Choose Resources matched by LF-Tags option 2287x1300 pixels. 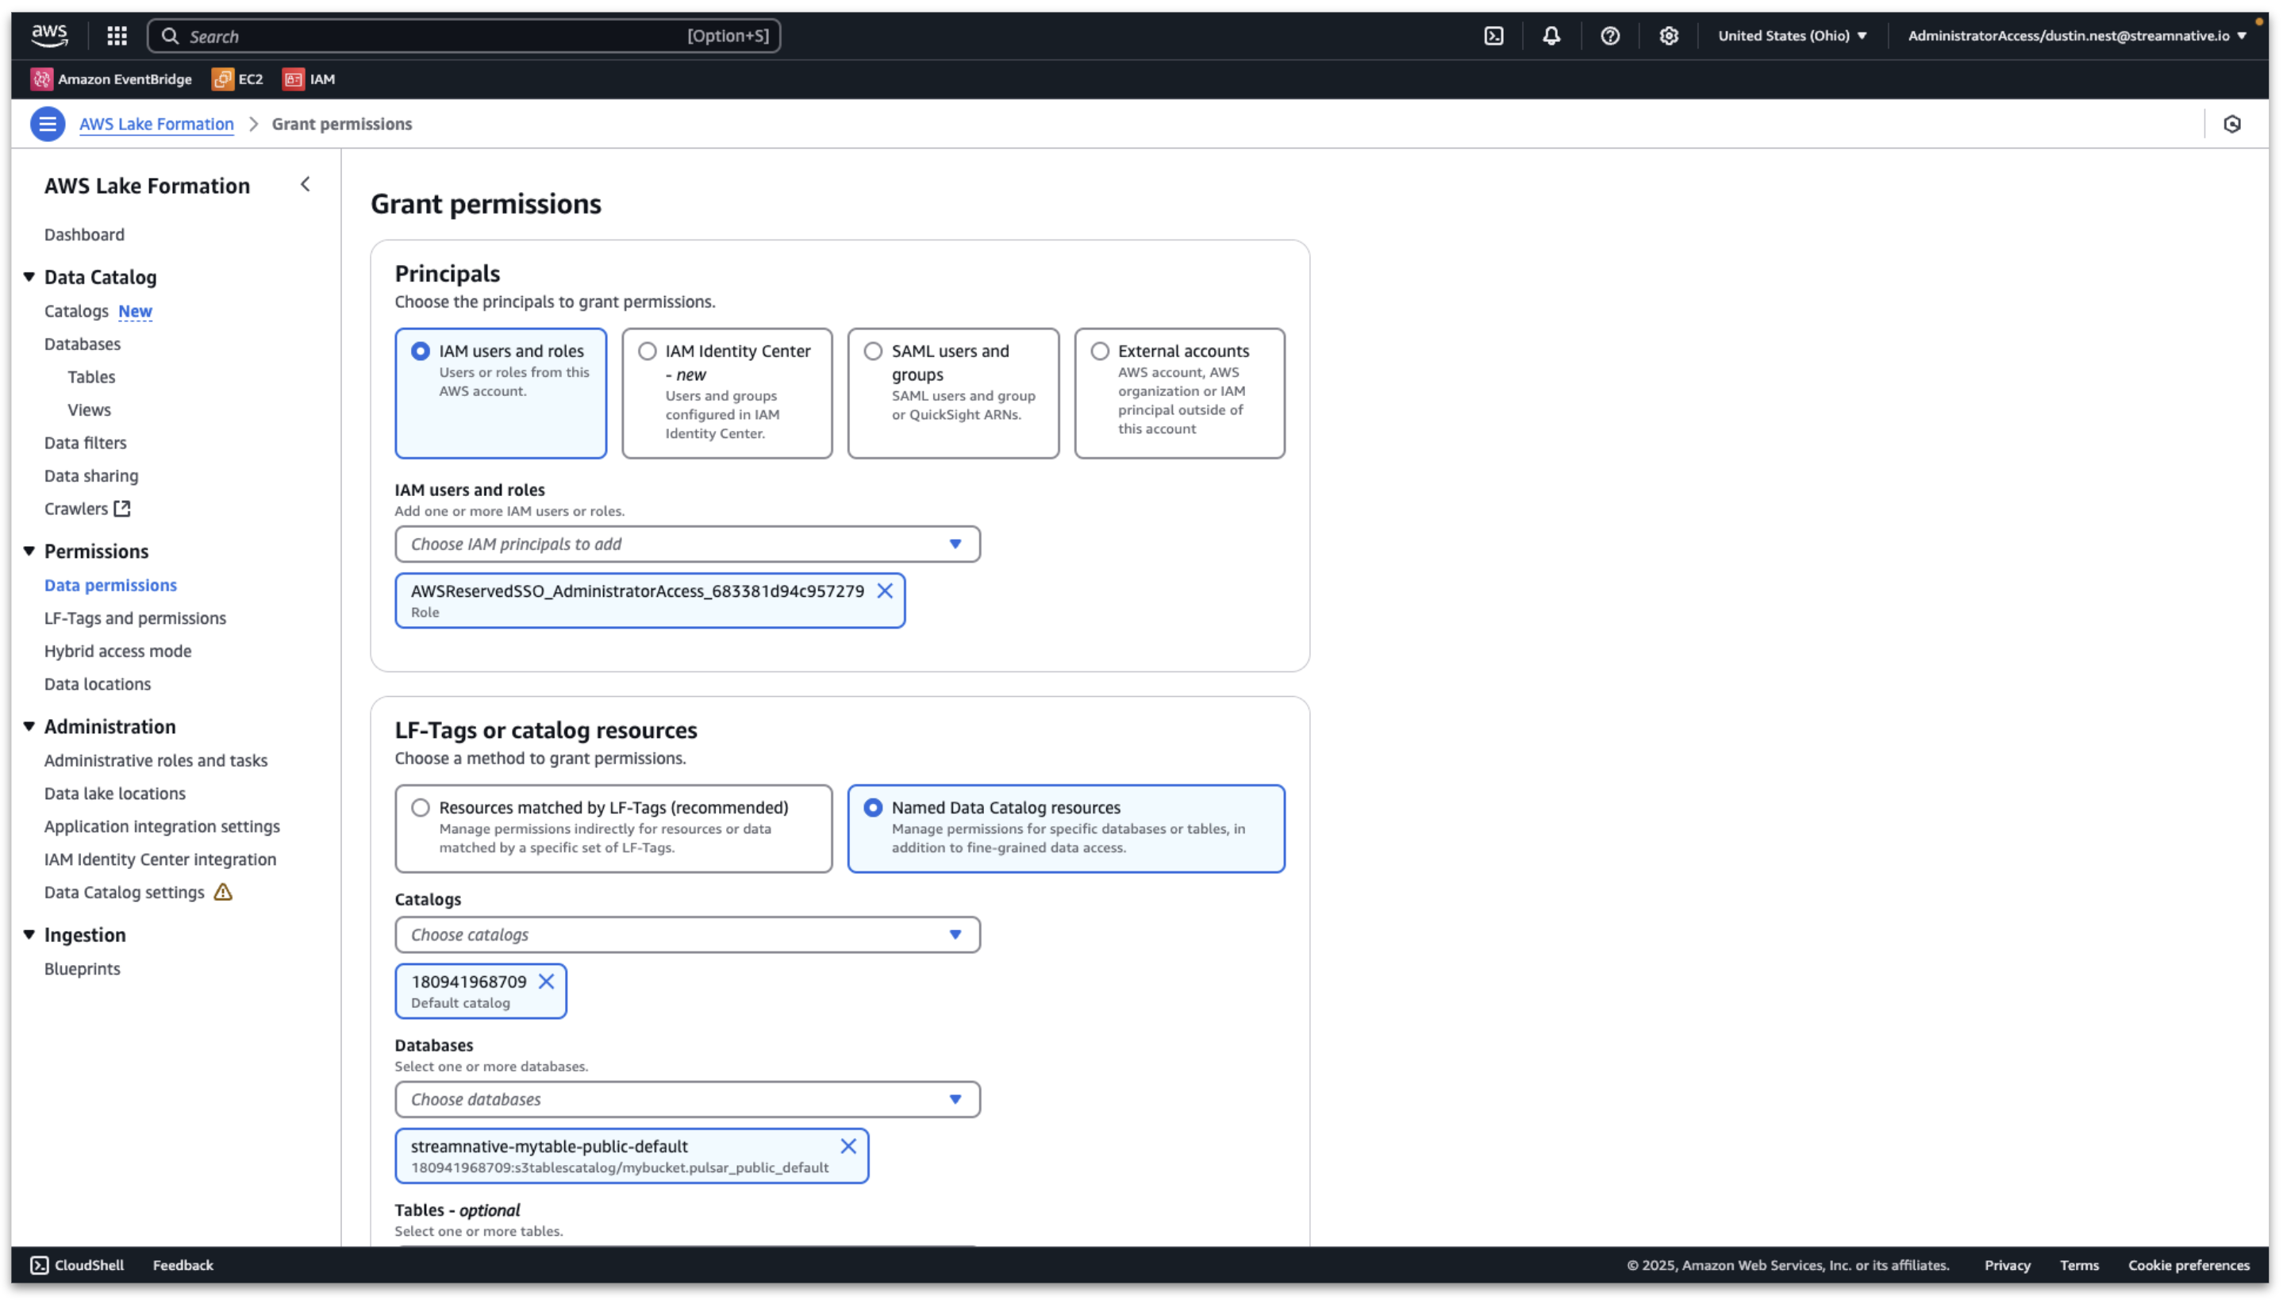click(x=421, y=808)
